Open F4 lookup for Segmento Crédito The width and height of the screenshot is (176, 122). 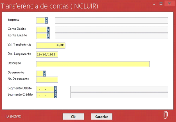(55, 95)
